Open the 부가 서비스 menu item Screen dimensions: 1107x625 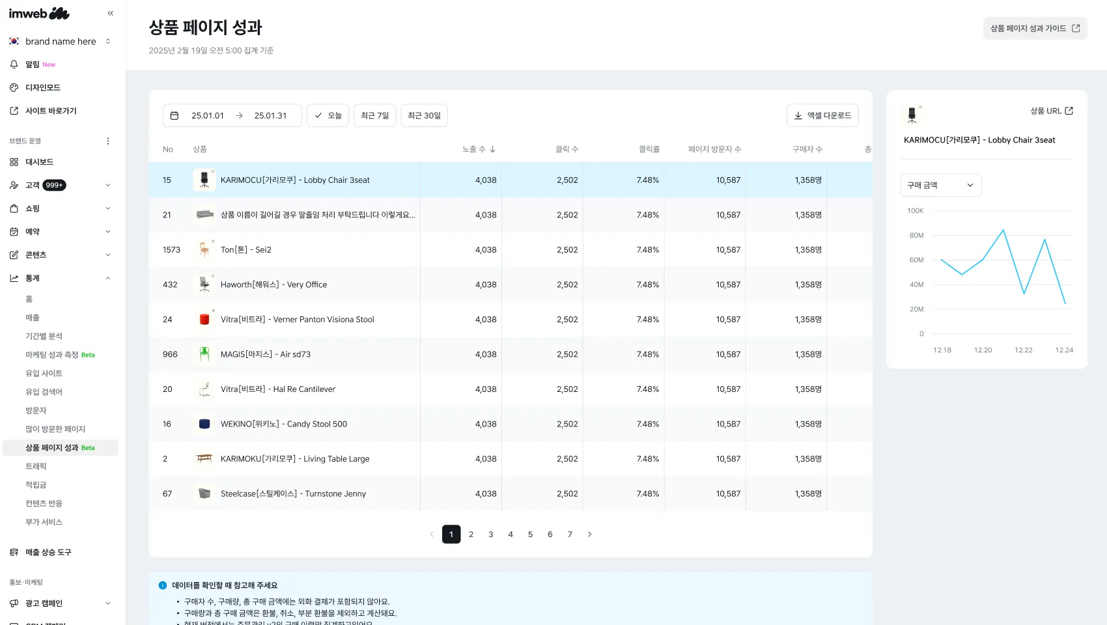(x=44, y=522)
